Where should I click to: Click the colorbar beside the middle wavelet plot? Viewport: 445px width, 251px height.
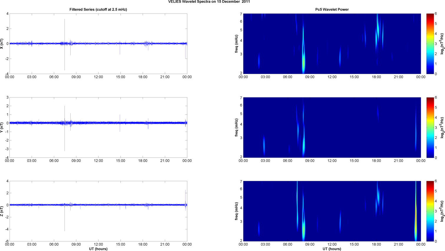point(430,127)
